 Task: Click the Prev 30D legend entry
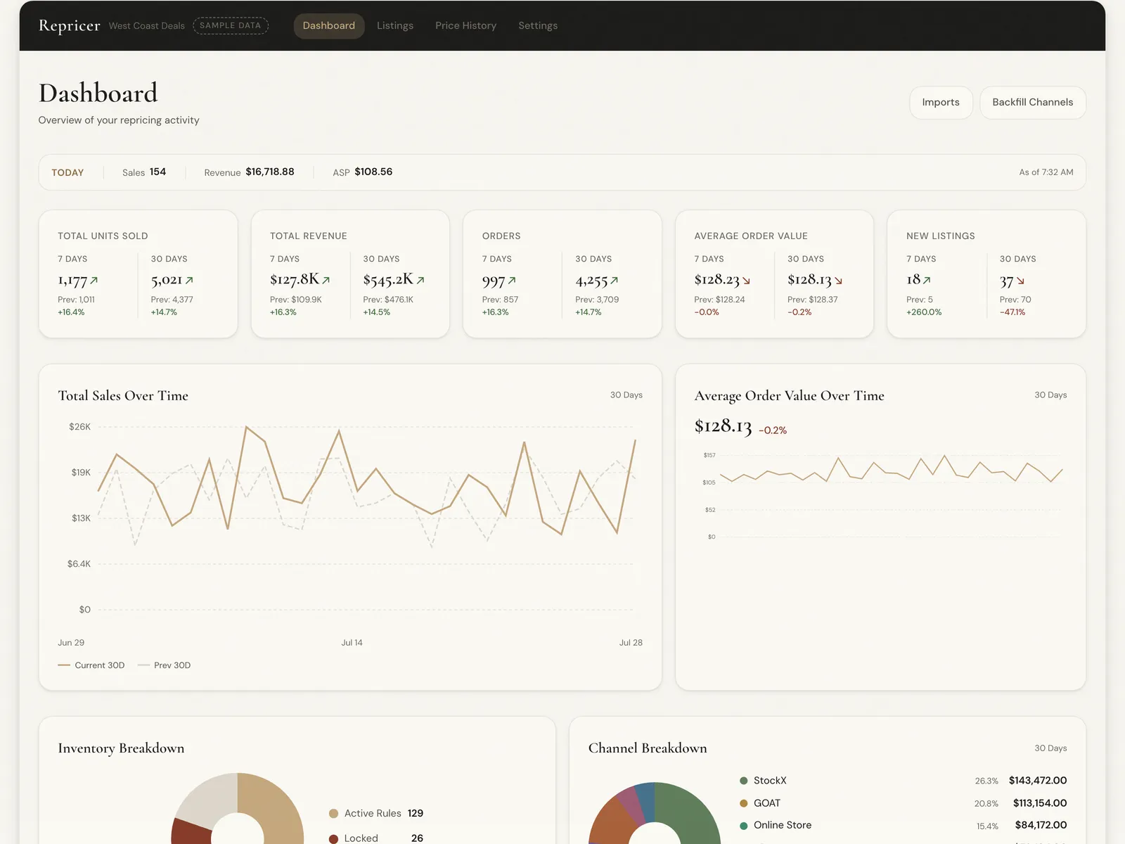tap(164, 665)
